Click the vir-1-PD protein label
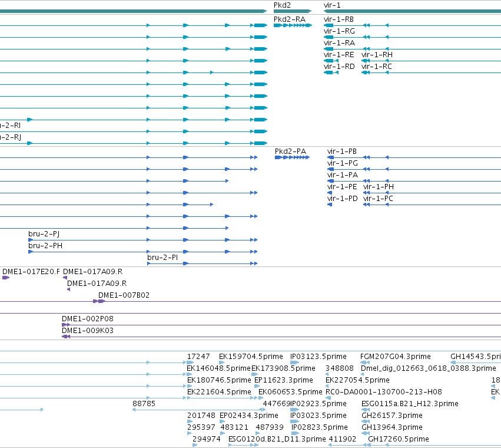Viewport: 501px width, 448px height. tap(342, 199)
